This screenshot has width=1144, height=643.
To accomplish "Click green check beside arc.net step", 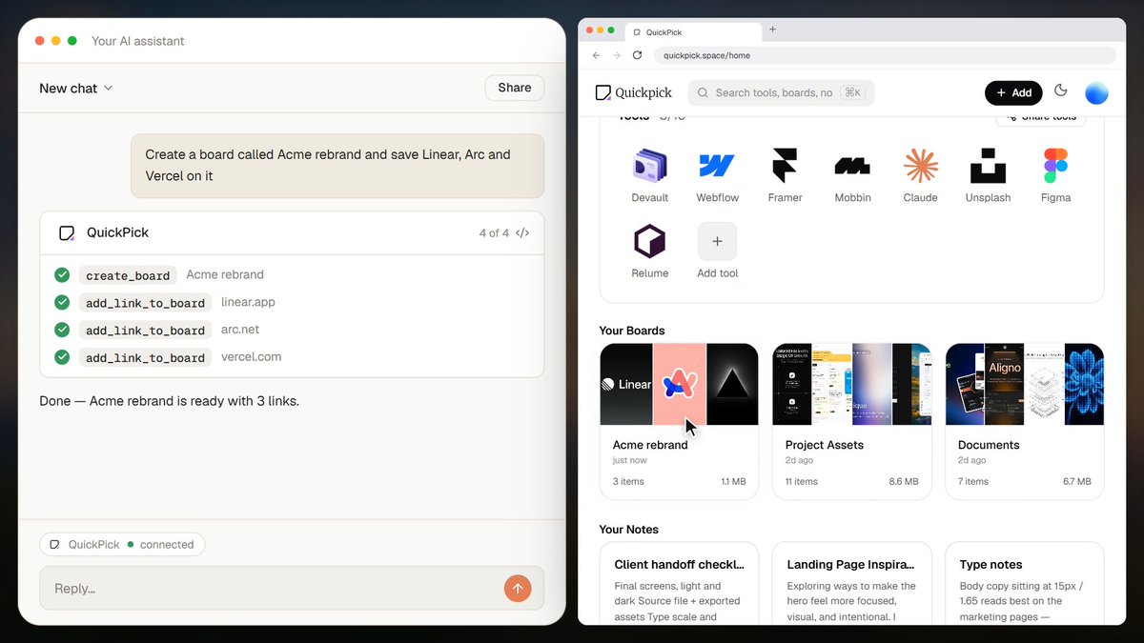I will (x=62, y=330).
